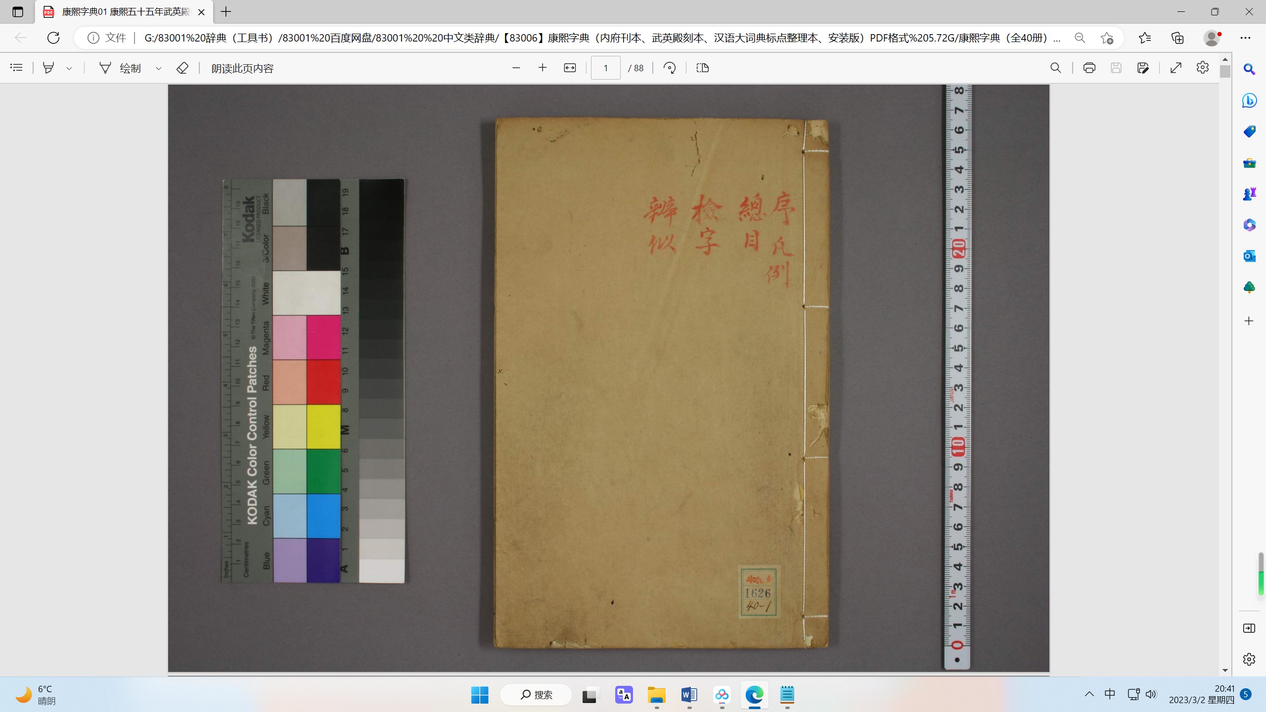Rotate the PDF page
1266x712 pixels.
tap(670, 68)
